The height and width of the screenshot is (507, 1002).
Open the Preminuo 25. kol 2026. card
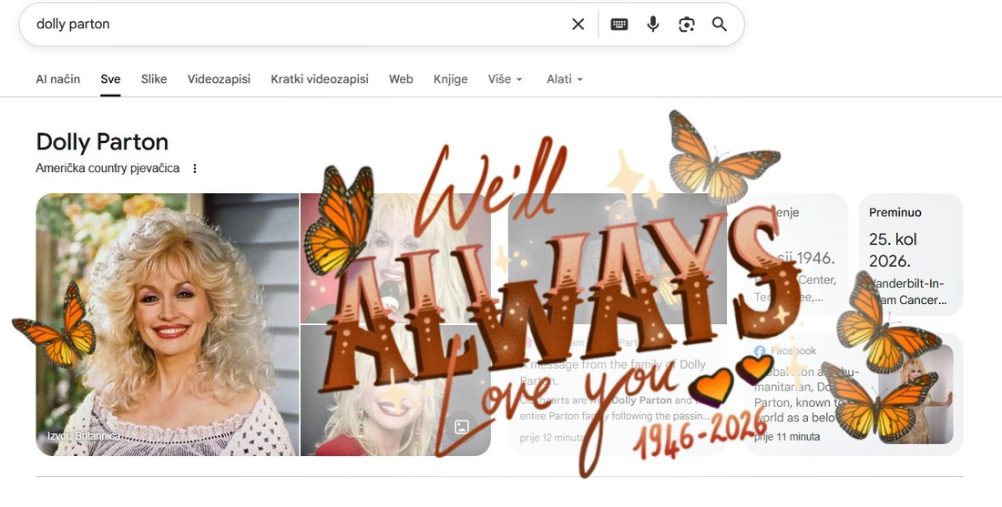911,254
